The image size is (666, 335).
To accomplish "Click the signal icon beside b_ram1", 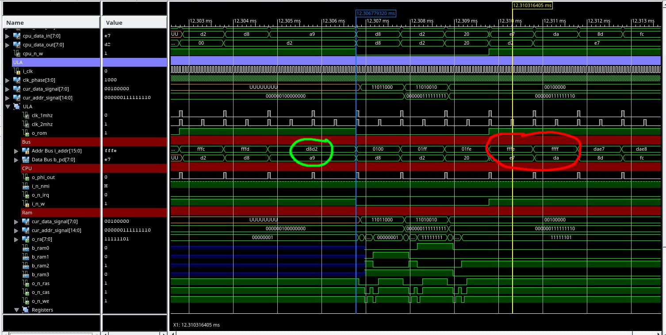I will [26, 257].
